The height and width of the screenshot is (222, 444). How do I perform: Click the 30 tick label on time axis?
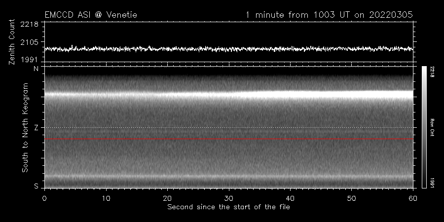(x=229, y=198)
